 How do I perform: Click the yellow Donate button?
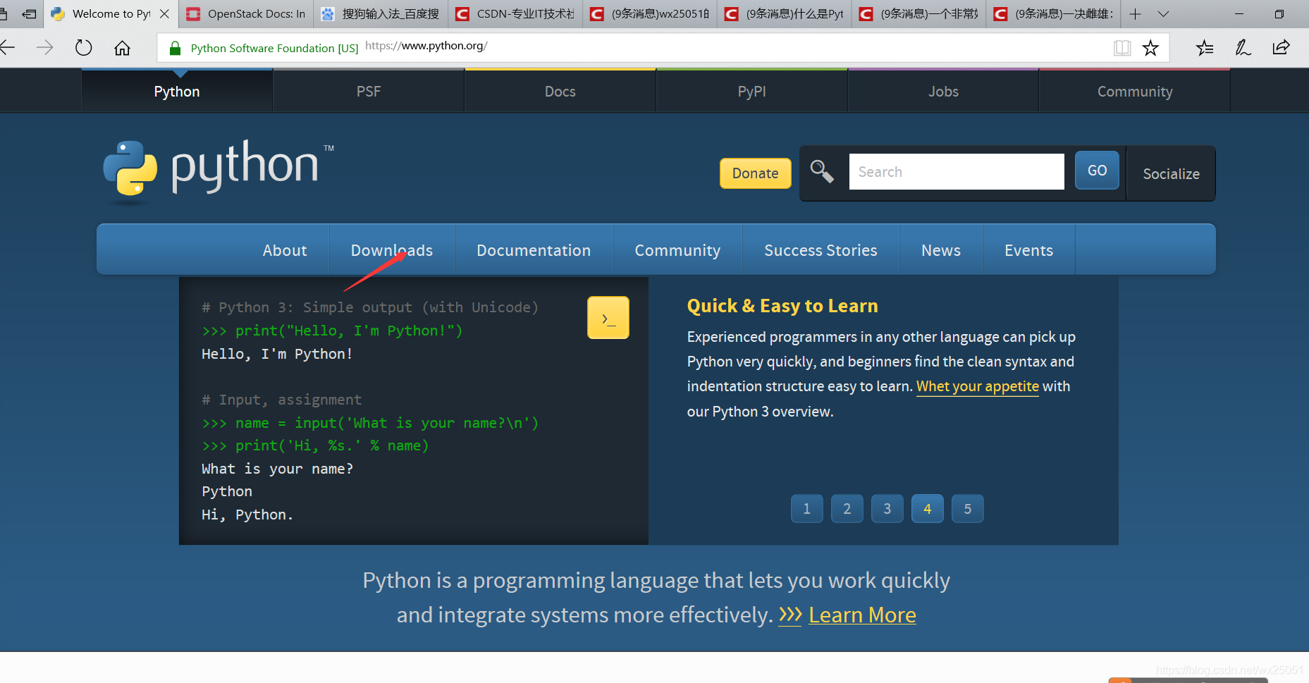756,173
